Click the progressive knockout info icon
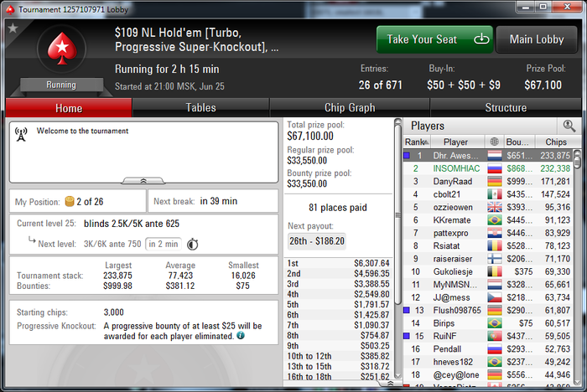The height and width of the screenshot is (392, 587). [x=241, y=336]
